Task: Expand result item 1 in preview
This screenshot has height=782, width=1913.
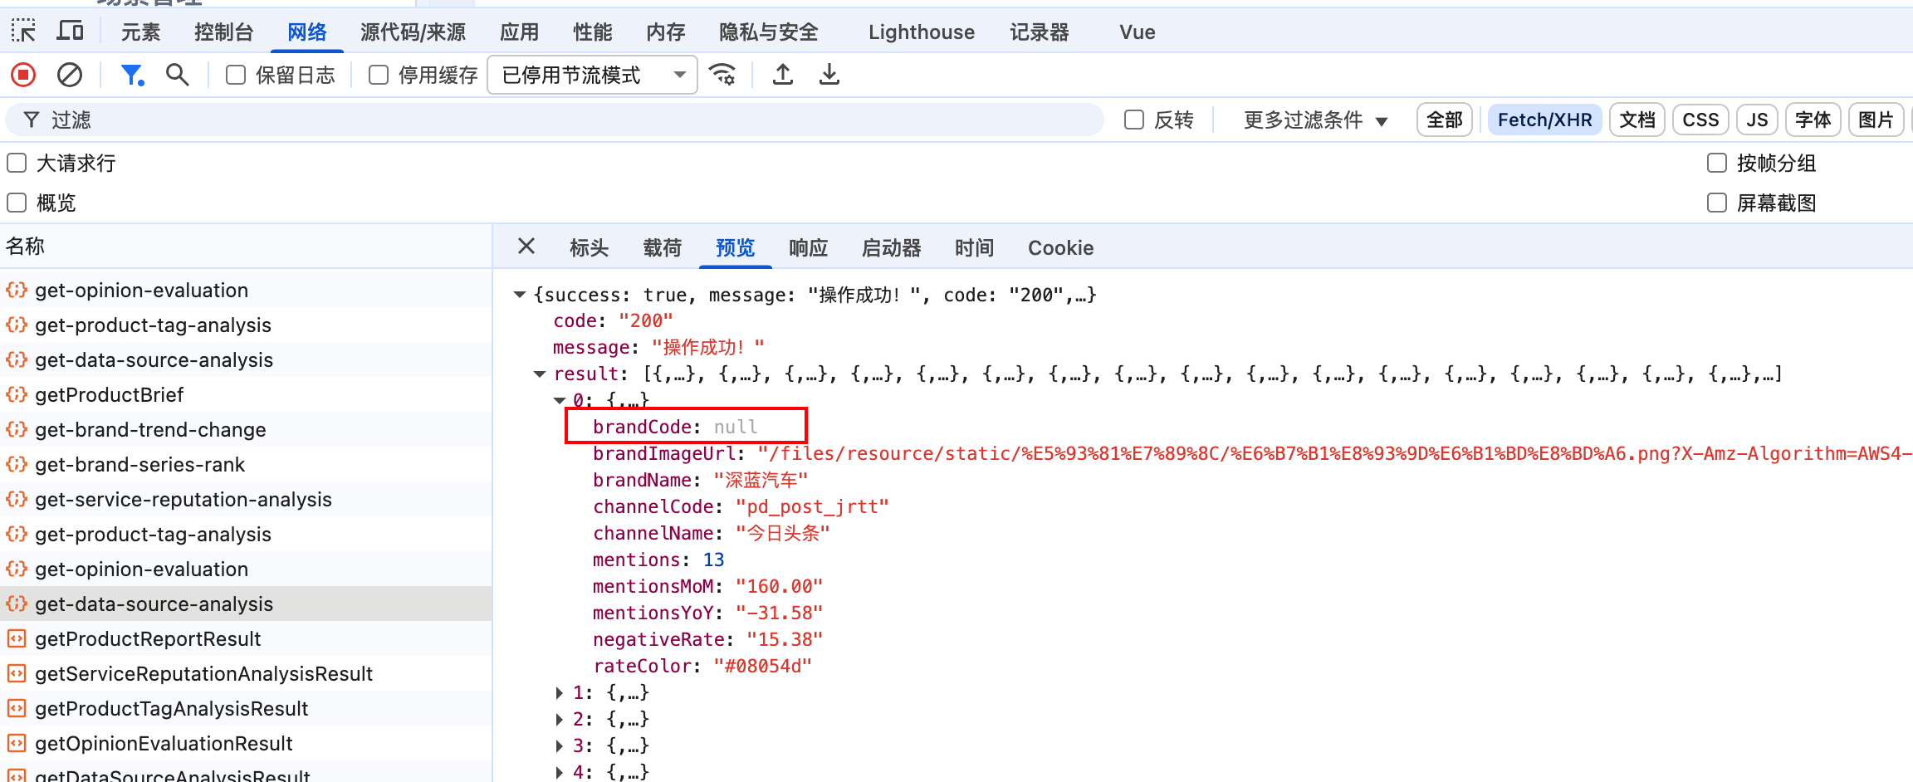Action: (x=560, y=692)
